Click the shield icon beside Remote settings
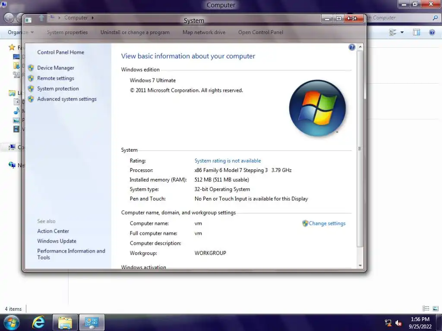 [31, 78]
